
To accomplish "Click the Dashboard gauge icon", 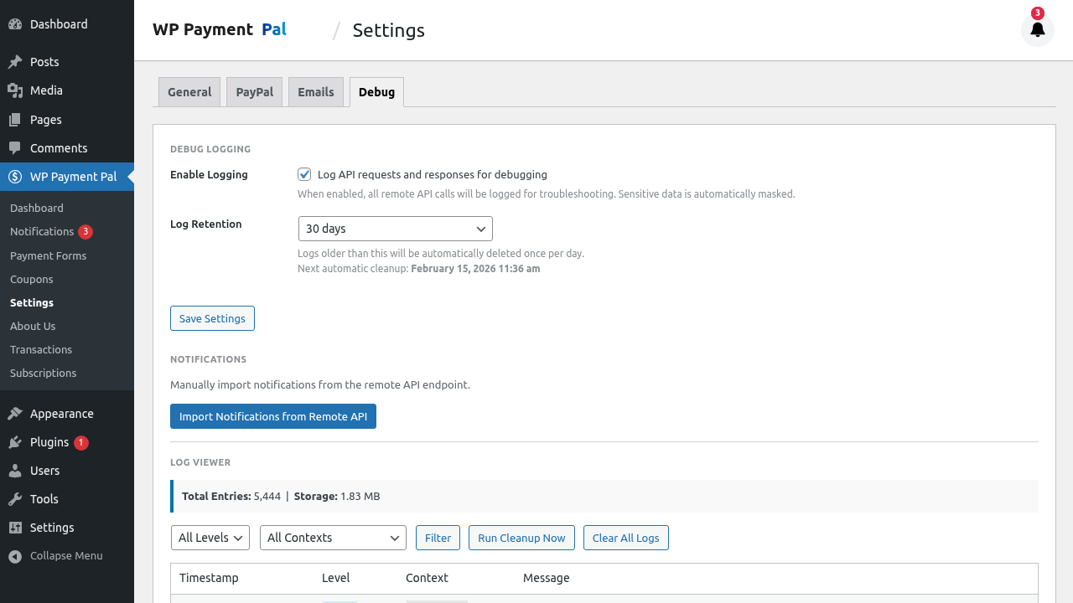I will [13, 23].
